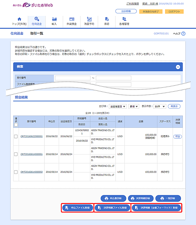Open the 各種管理 menu
This screenshot has height=225, width=196.
124,22
